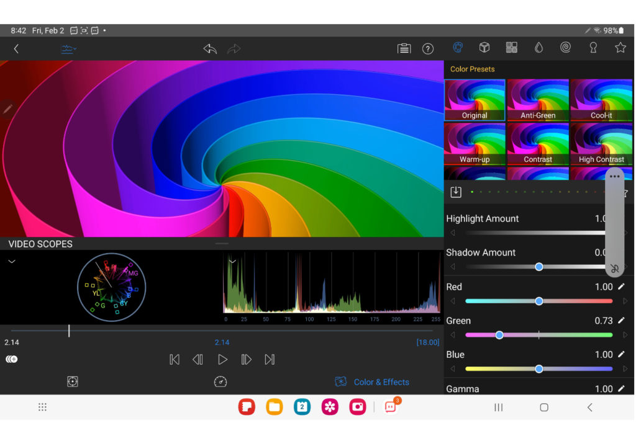Edit the Blue value with pencil icon
Viewport: 636px width, 423px height.
click(x=621, y=354)
